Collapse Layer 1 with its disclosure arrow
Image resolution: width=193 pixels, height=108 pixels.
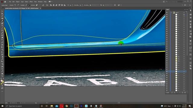172,13
